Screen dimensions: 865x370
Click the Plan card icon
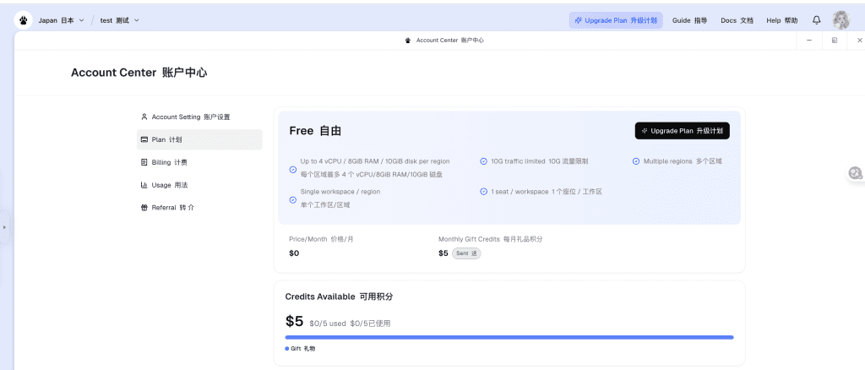tap(144, 139)
